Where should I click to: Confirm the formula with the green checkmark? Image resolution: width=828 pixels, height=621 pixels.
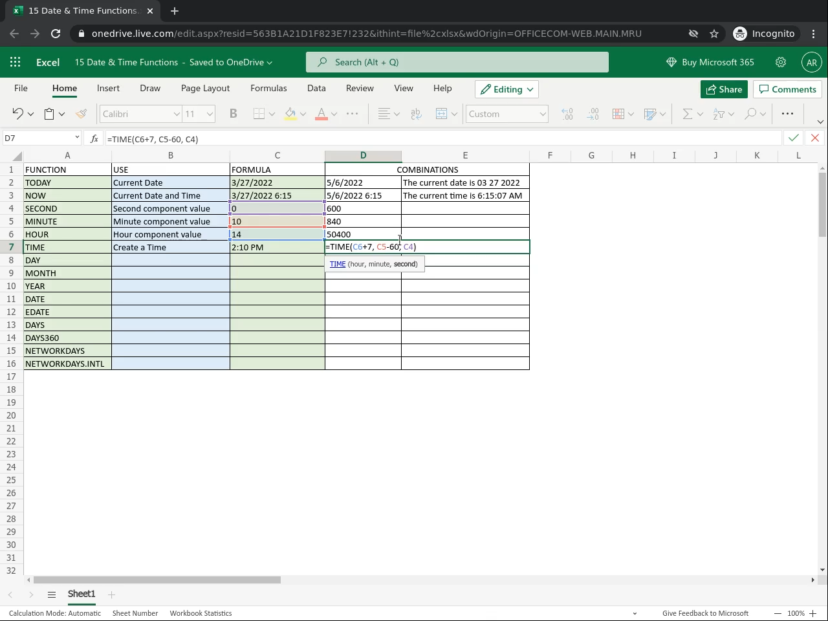tap(793, 138)
